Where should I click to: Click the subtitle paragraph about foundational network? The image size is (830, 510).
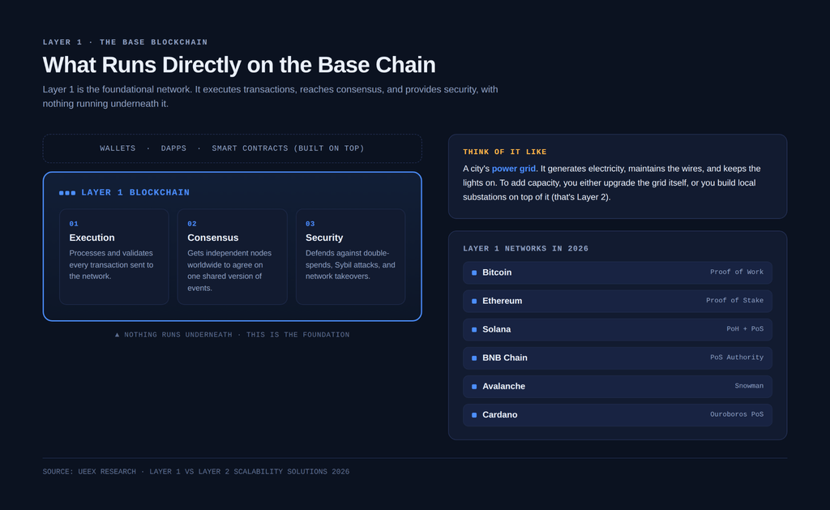point(271,96)
